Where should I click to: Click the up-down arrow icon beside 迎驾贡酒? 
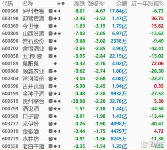coord(59,18)
